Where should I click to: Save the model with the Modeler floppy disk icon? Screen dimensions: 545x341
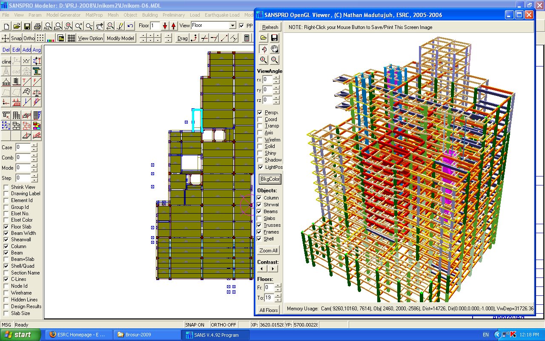tap(27, 26)
